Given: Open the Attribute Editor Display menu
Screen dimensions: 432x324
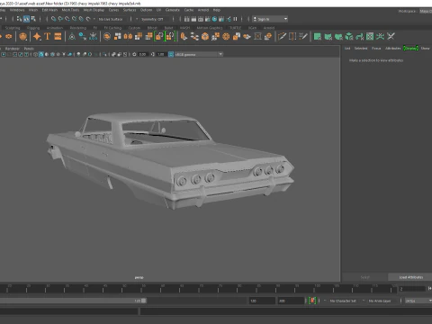Looking at the screenshot, I should click(x=410, y=49).
